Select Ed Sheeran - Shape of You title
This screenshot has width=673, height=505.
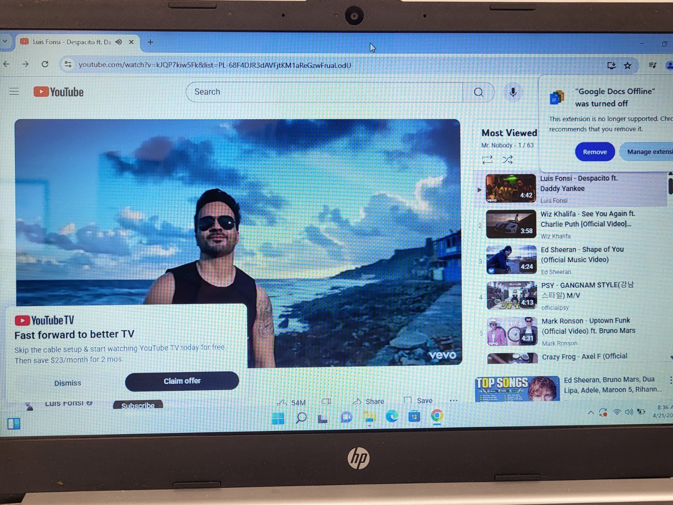point(582,255)
